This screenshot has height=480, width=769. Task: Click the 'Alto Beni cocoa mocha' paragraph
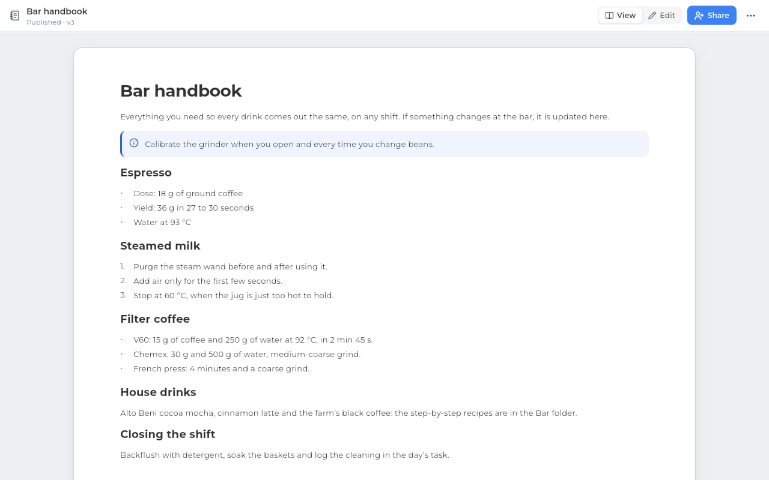coord(348,413)
